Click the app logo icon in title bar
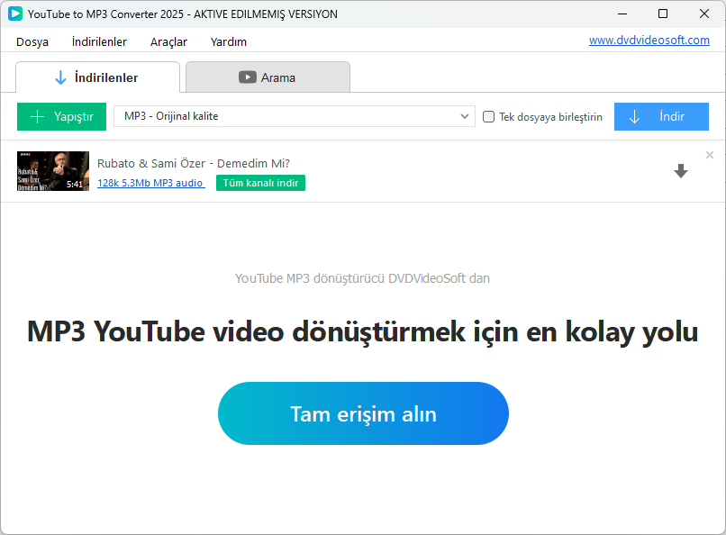This screenshot has width=726, height=535. tap(14, 14)
